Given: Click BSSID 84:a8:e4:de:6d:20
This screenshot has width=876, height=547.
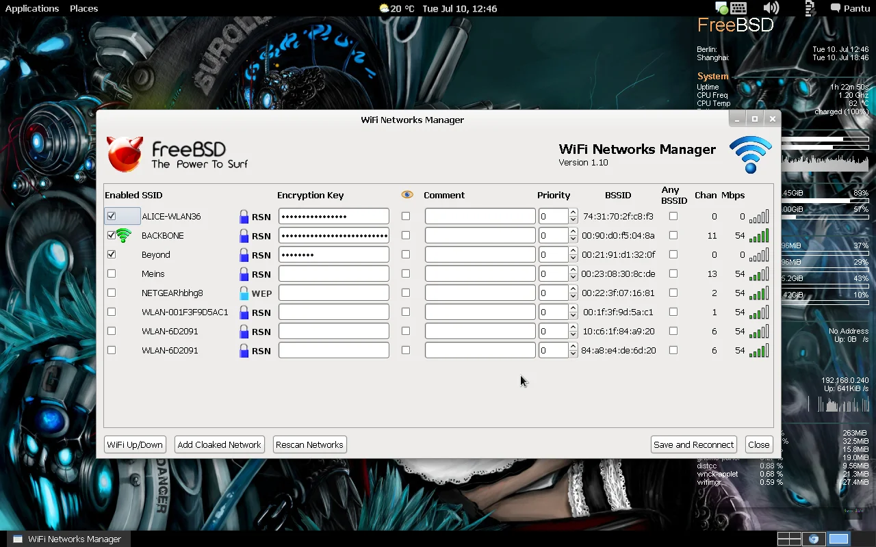Looking at the screenshot, I should click(x=619, y=350).
